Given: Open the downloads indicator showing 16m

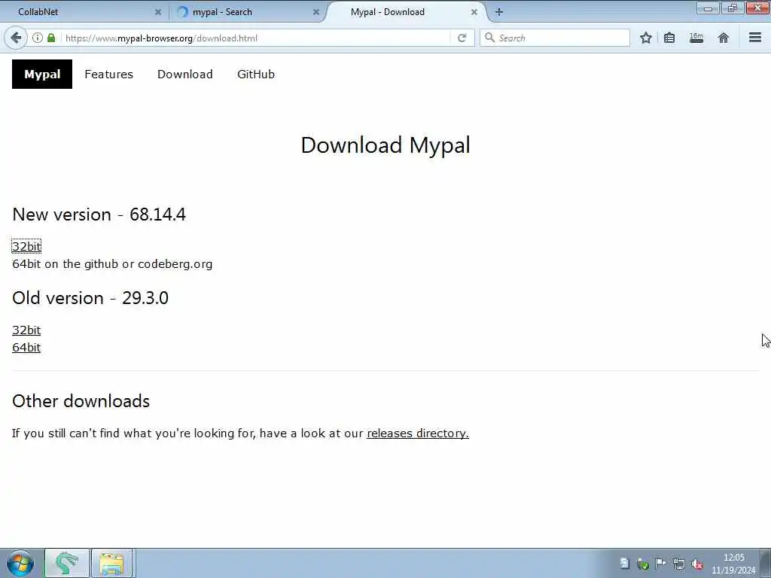Looking at the screenshot, I should point(696,38).
